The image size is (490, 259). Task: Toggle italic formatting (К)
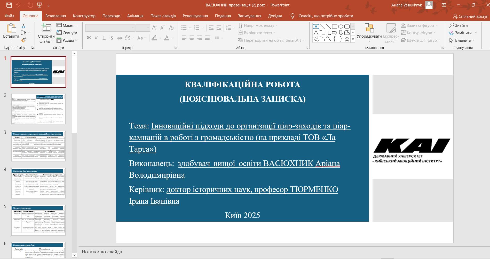coord(96,38)
